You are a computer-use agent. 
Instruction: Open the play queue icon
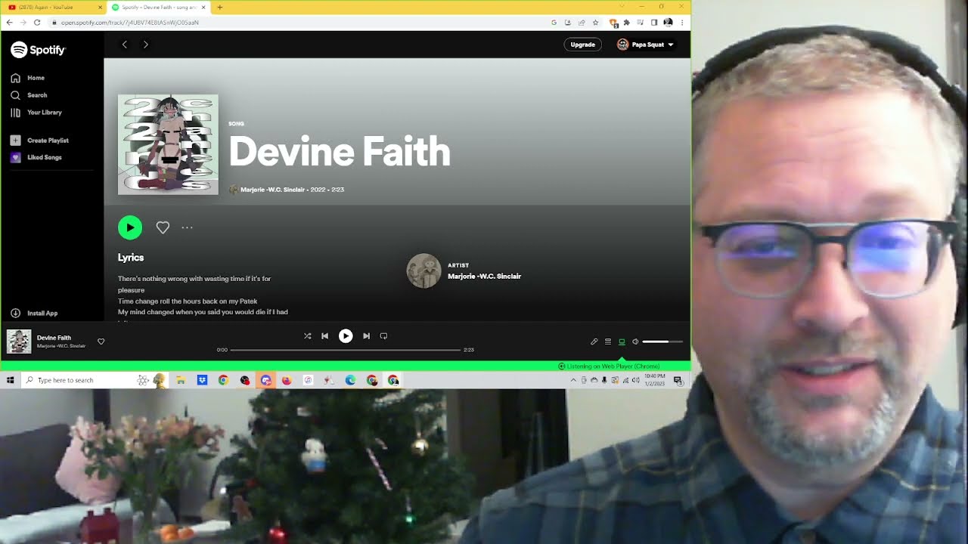tap(607, 342)
